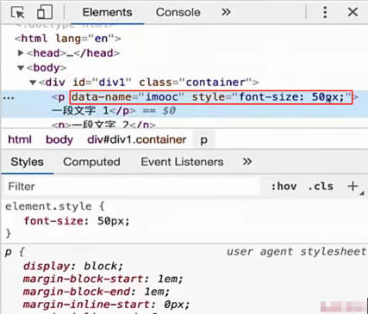368x314 pixels.
Task: Click the ellipsis beside selected p element
Action: (x=9, y=98)
